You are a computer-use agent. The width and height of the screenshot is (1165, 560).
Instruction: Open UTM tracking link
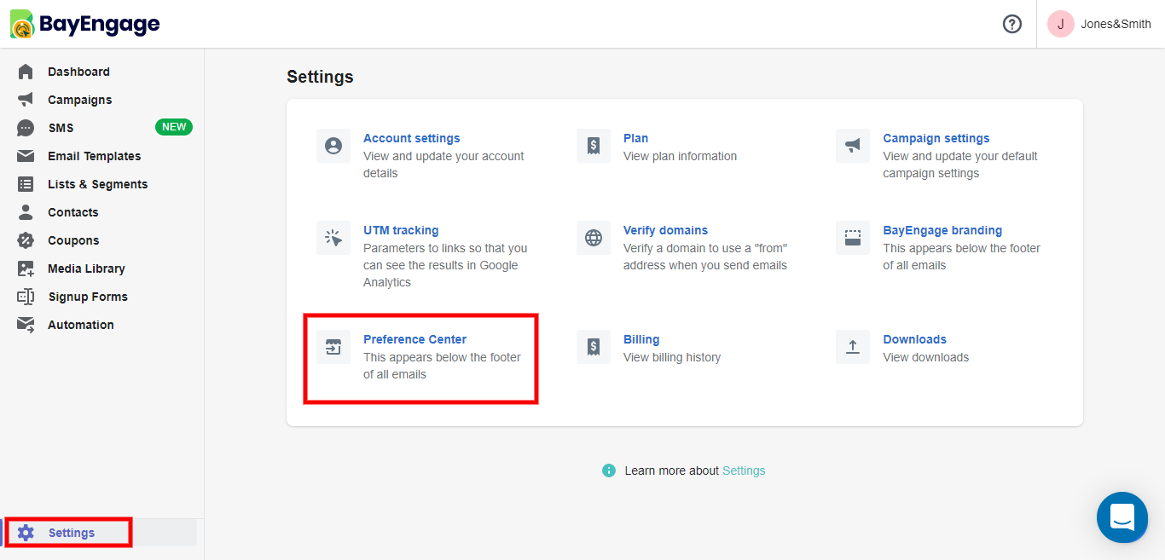point(401,230)
